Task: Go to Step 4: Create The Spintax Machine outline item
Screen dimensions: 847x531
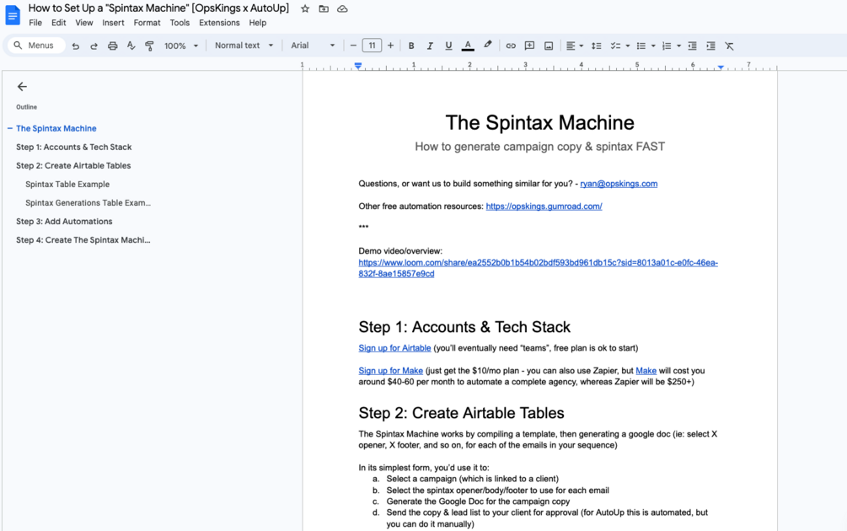Action: pos(83,240)
